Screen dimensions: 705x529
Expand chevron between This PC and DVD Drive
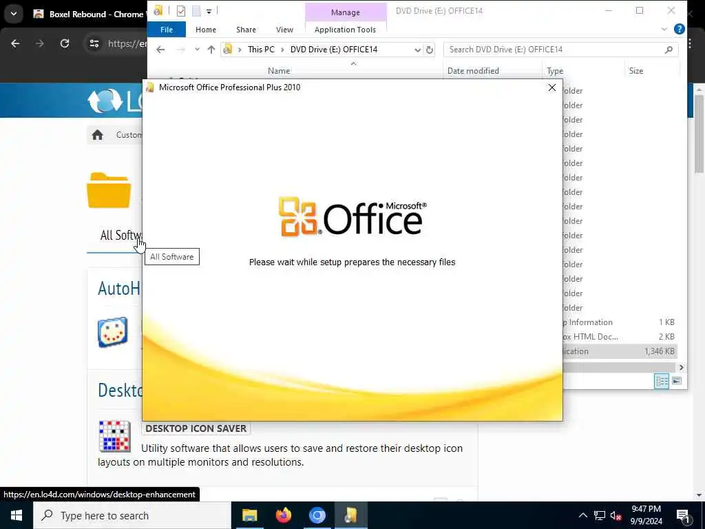[282, 50]
